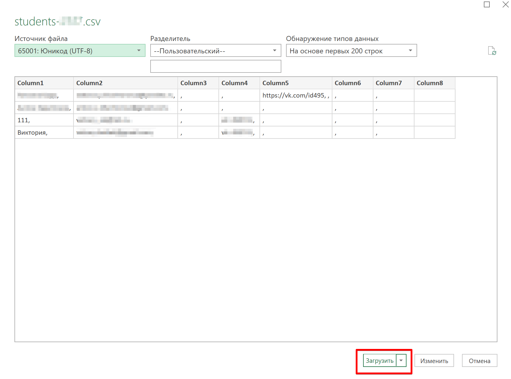Click the refresh preview file icon
The height and width of the screenshot is (379, 511).
point(492,51)
